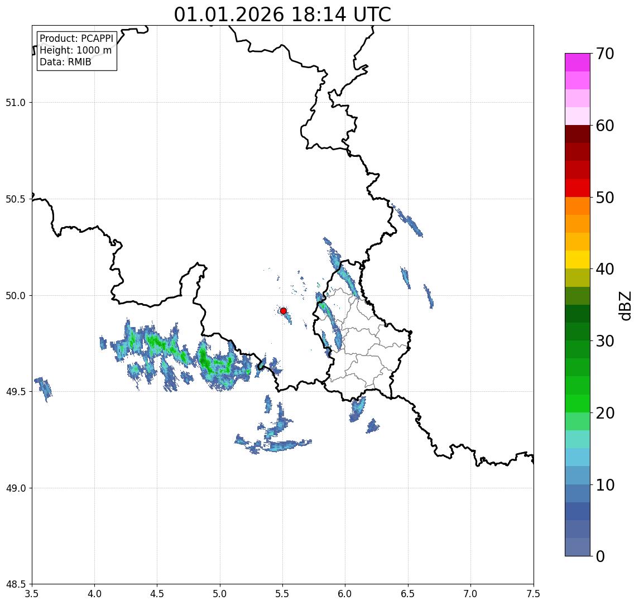
Task: Click the dark red colorbar segment below 60
Action: tap(578, 134)
